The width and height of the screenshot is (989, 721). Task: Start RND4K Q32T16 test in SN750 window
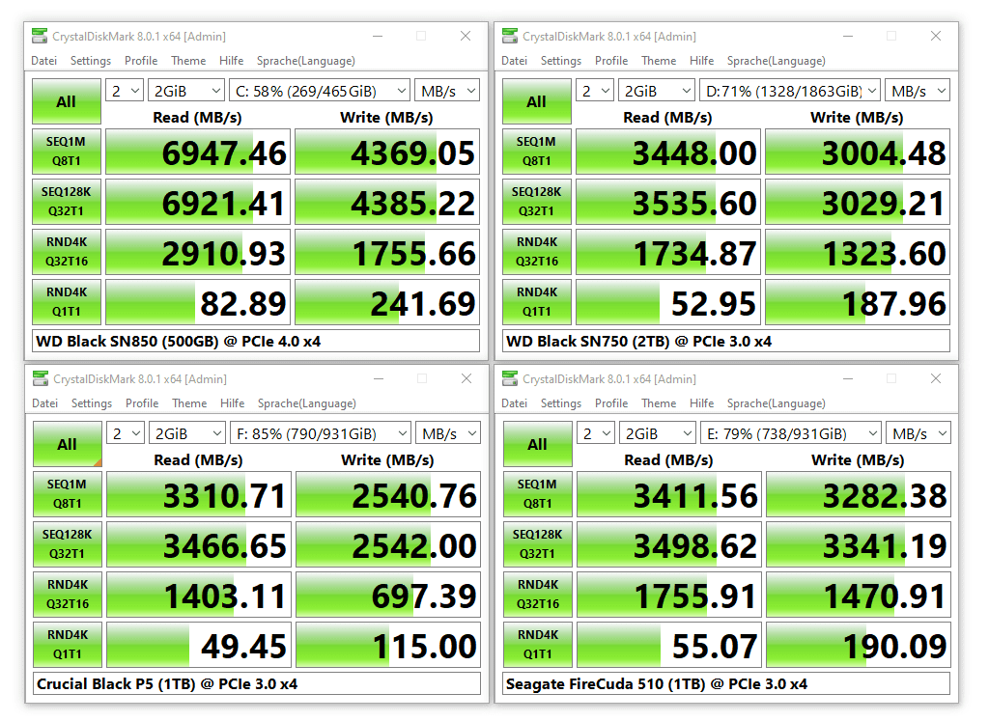point(537,252)
